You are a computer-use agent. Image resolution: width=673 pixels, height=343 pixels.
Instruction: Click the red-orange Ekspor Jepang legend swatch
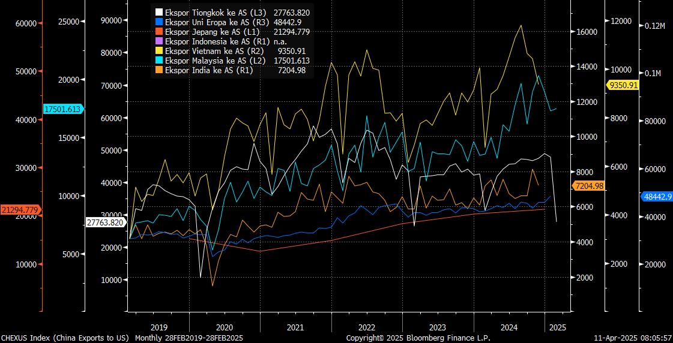(159, 31)
